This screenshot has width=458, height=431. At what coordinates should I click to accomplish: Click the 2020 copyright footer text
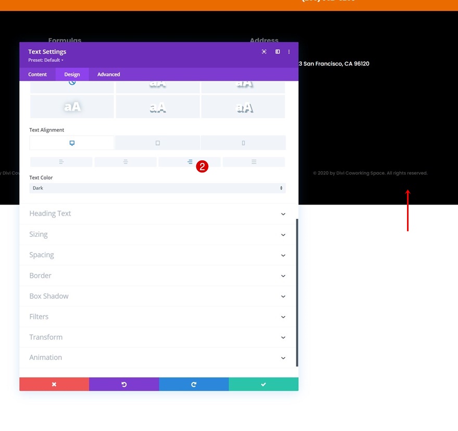click(370, 173)
